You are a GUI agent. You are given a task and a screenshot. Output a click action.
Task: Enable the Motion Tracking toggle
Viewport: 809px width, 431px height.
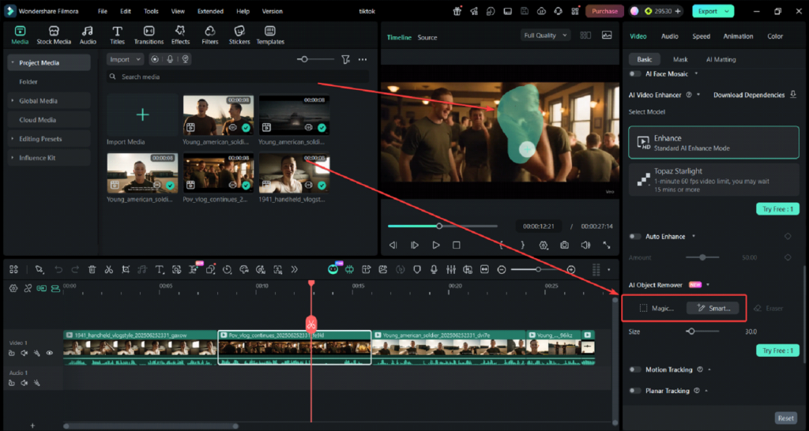coord(635,369)
